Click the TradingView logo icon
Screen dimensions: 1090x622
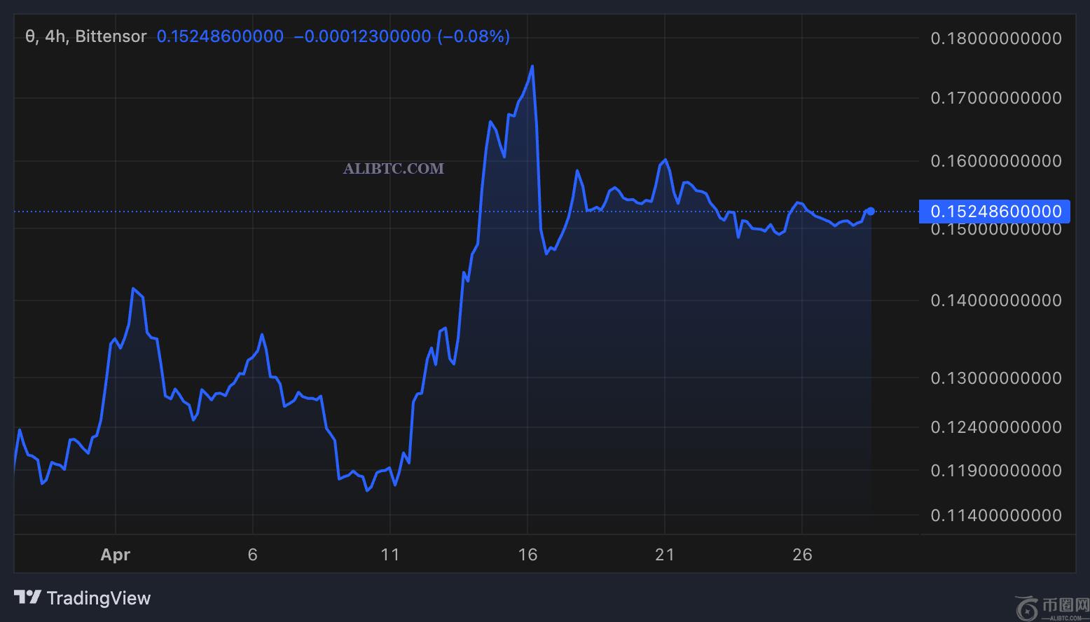click(28, 597)
